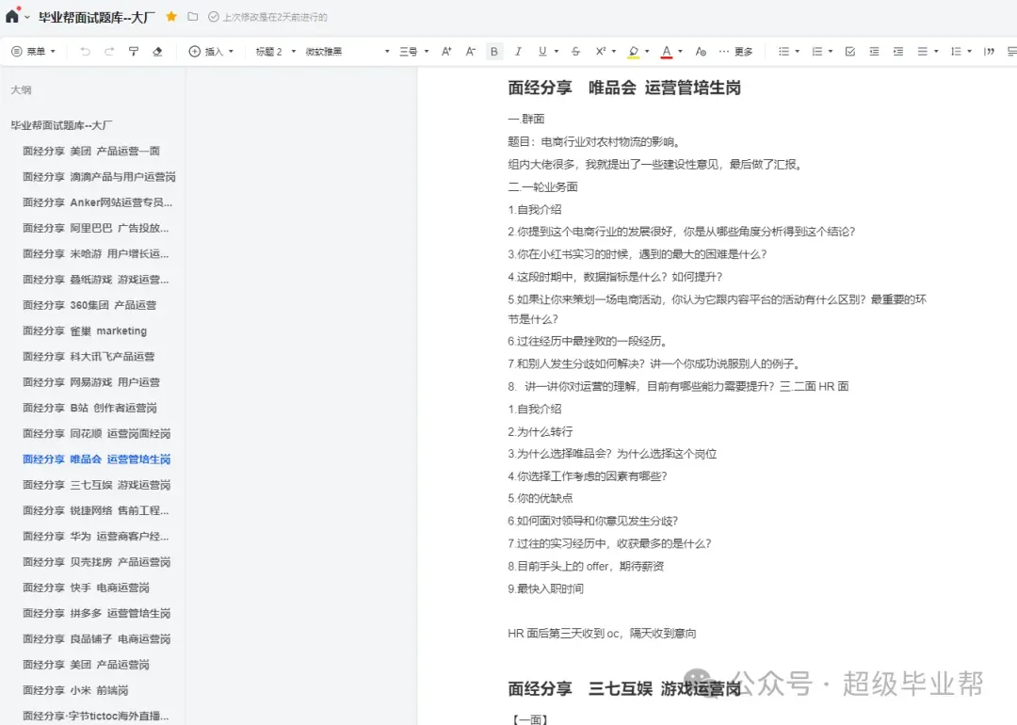Insert a checkbox task list
Image resolution: width=1017 pixels, height=725 pixels.
(850, 51)
